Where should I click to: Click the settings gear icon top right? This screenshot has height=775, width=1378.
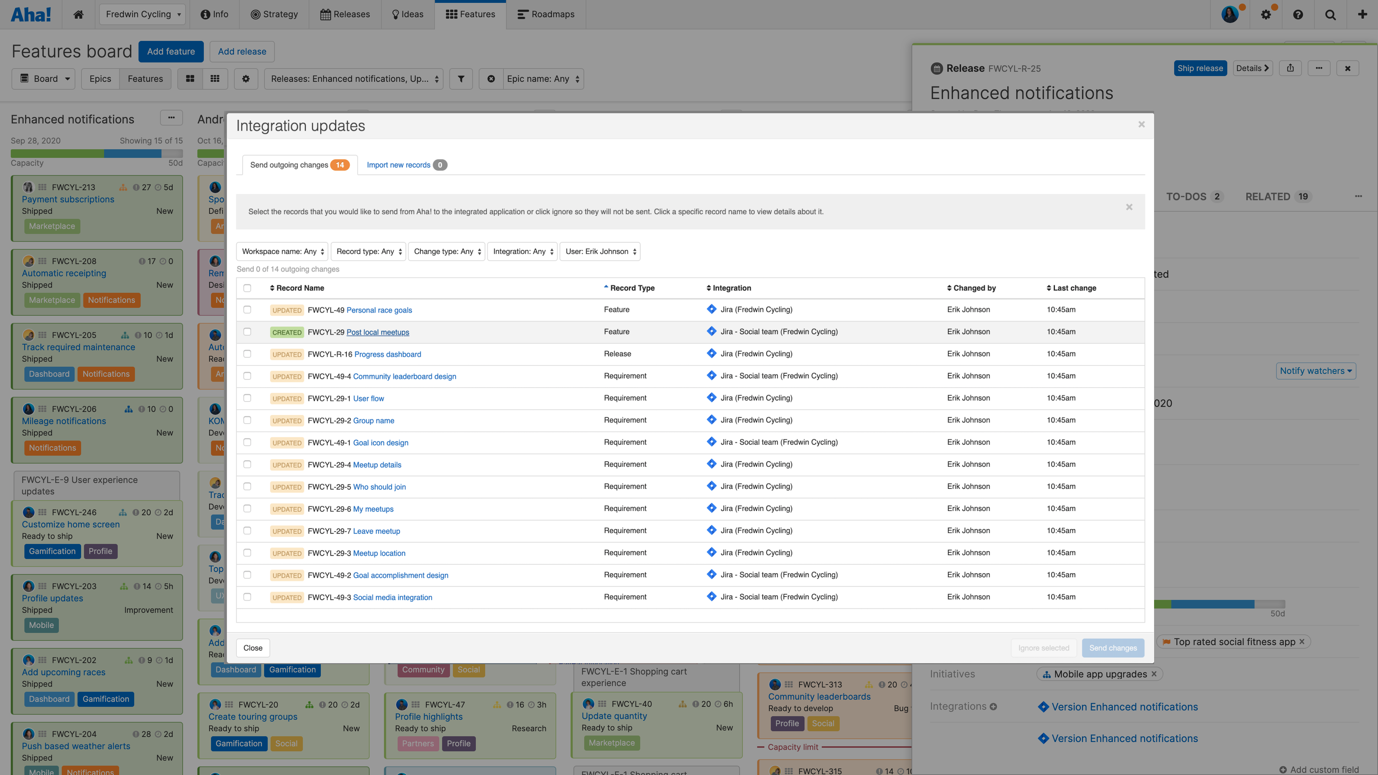coord(1266,14)
